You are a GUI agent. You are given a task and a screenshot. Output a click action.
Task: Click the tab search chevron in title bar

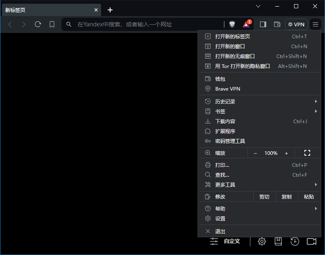click(x=258, y=6)
